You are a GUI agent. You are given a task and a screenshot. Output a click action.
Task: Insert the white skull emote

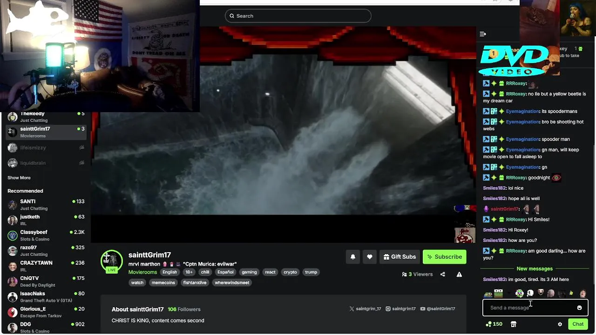coord(530,293)
